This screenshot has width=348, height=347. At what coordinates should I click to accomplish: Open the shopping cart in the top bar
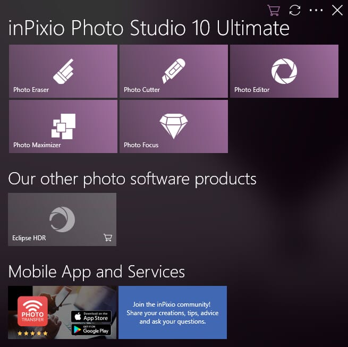274,10
